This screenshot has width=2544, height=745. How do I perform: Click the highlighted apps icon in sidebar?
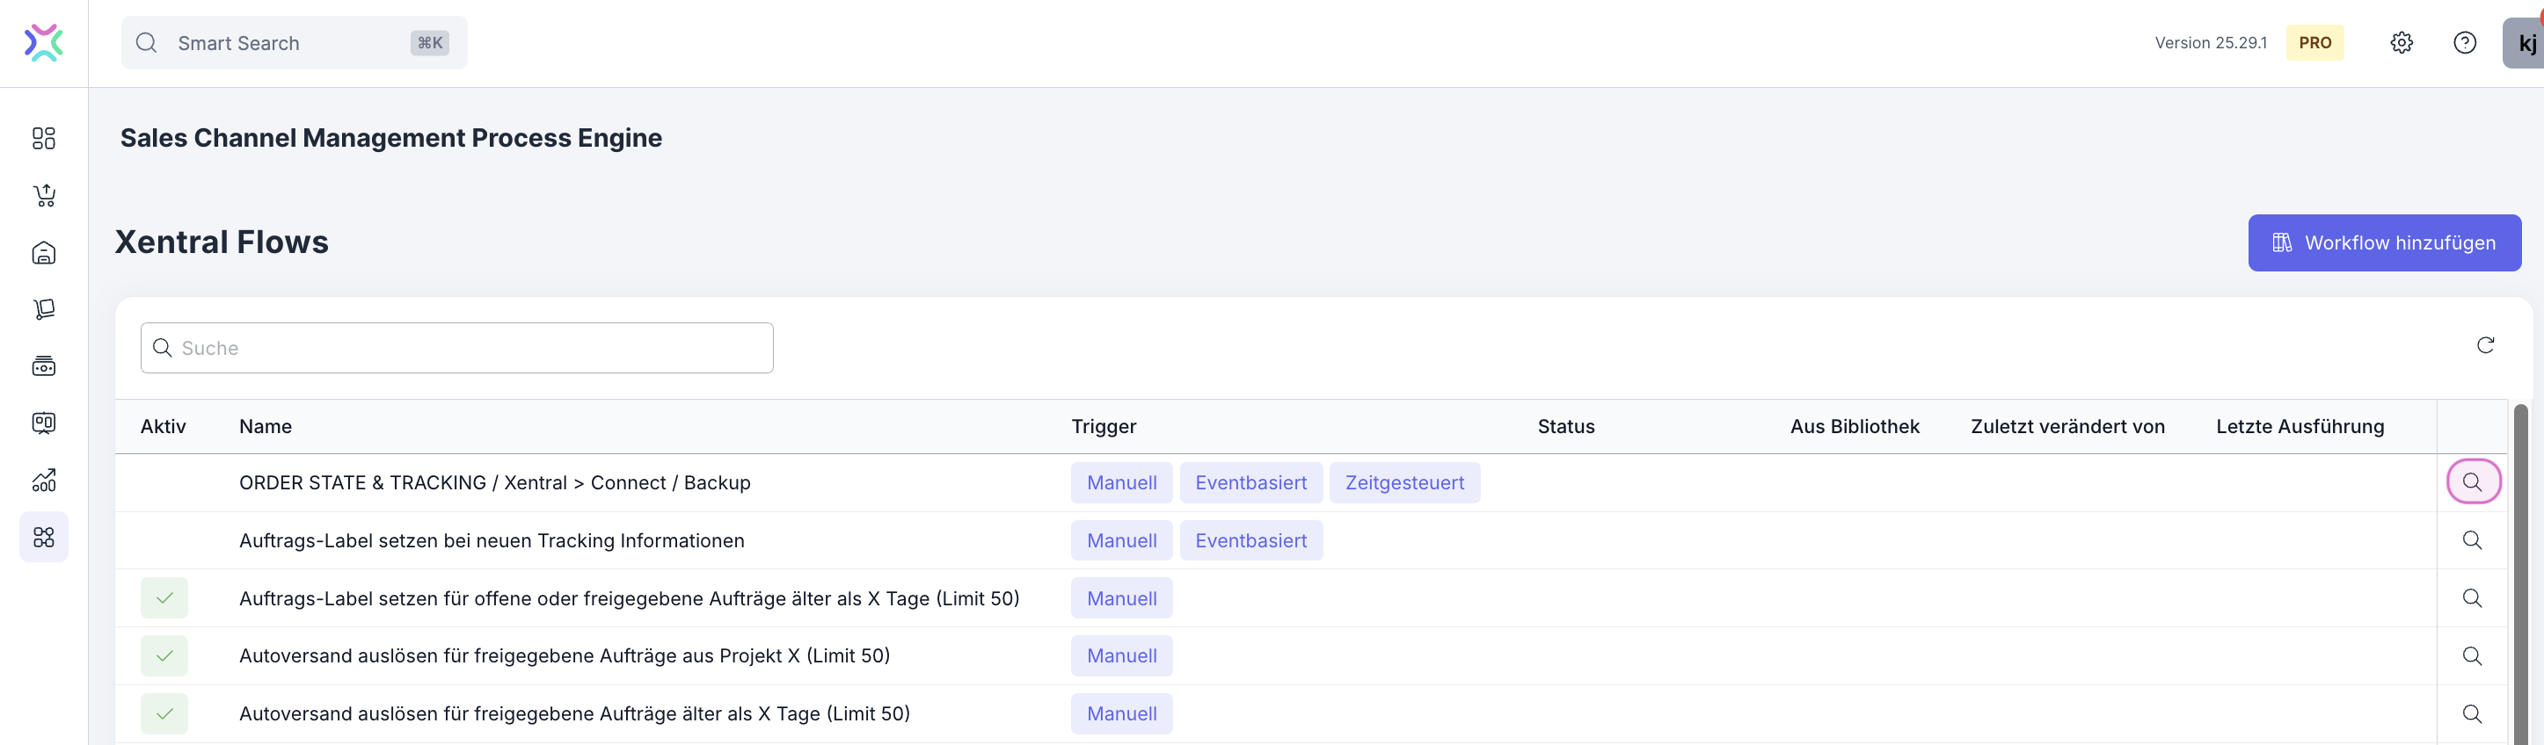[43, 537]
